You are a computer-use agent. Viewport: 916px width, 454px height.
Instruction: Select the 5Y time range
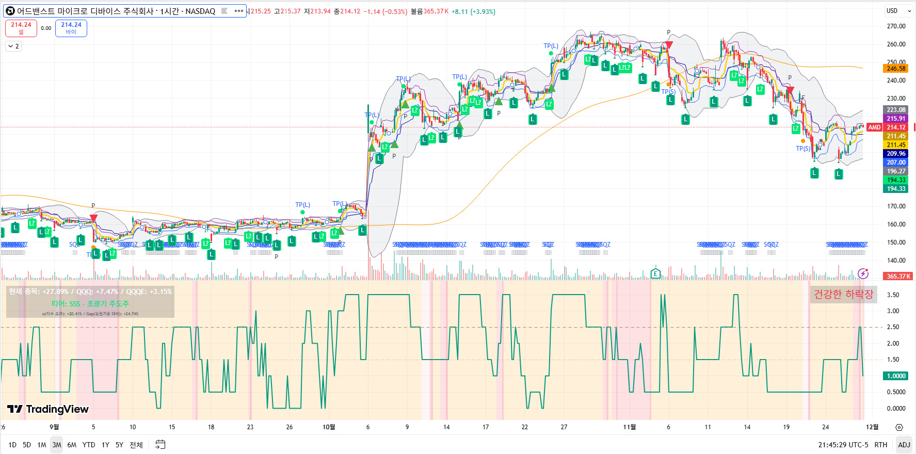(119, 445)
